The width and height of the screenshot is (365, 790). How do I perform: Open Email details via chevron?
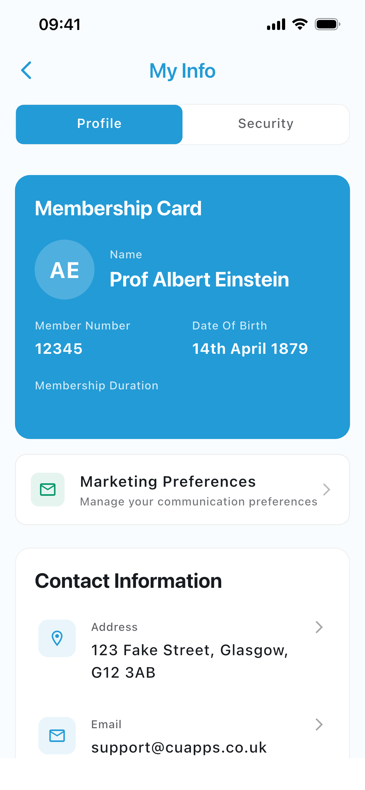(x=319, y=724)
